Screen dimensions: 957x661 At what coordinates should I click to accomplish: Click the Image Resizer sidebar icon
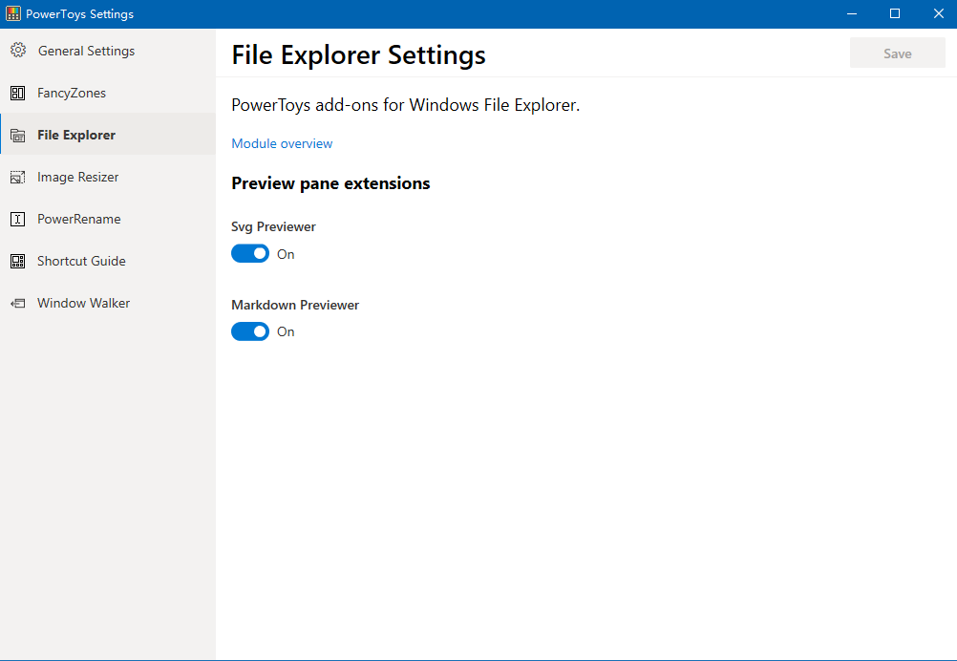coord(18,177)
